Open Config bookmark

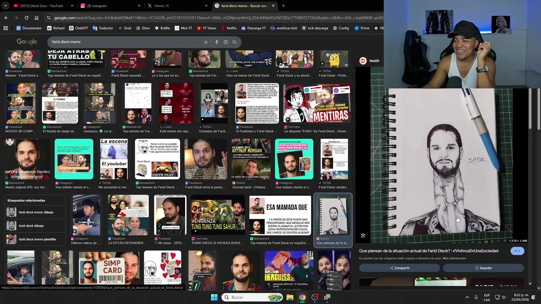[x=341, y=28]
